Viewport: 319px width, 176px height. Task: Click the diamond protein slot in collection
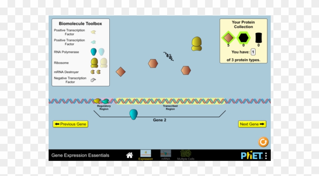[228, 38]
